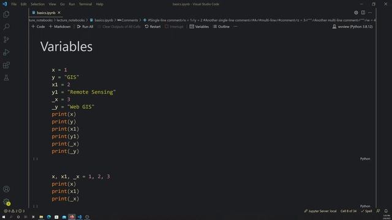Click the notebook settings gear icon
392x220 pixels.
[356, 12]
